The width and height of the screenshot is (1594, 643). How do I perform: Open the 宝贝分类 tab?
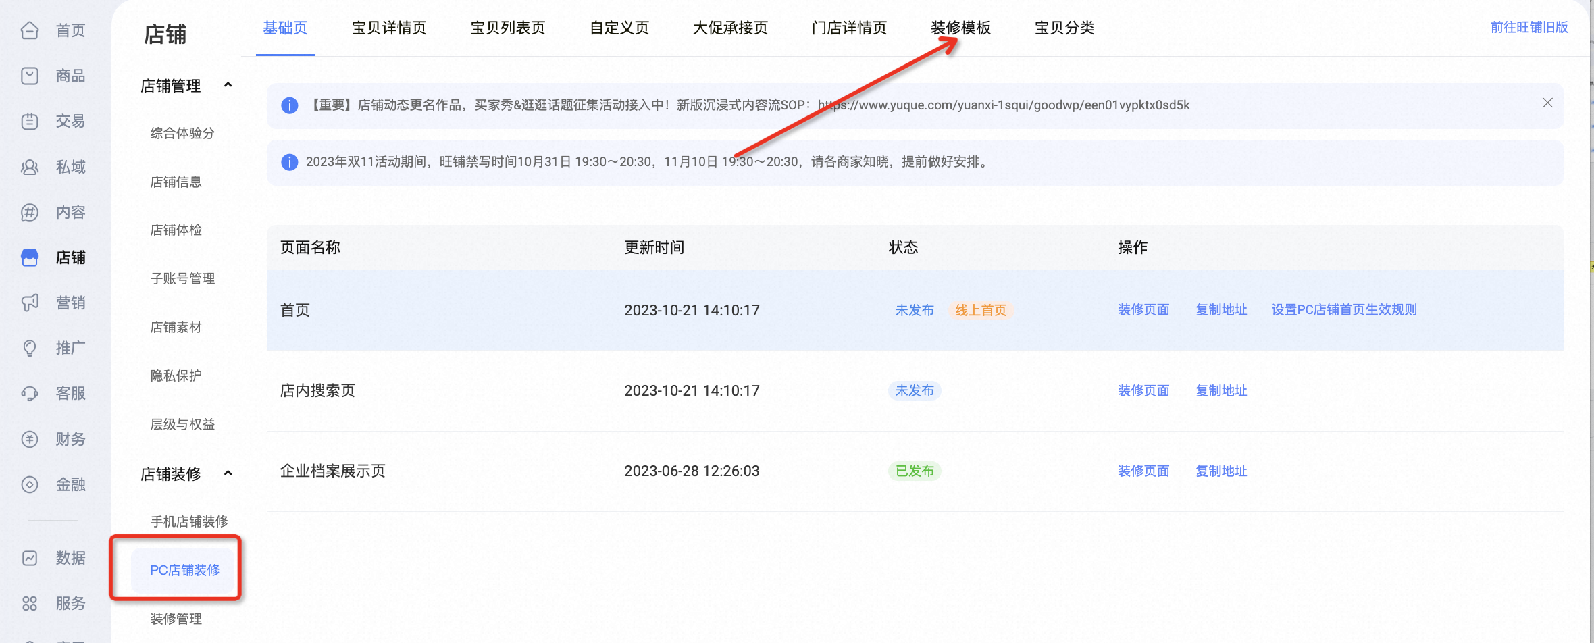click(x=1064, y=28)
